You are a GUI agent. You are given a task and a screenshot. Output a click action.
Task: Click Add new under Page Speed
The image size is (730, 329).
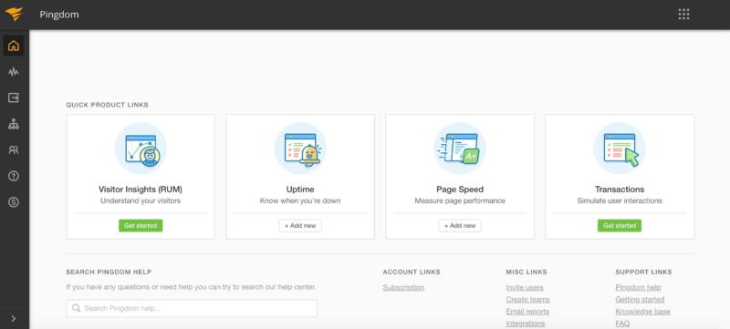pos(460,225)
